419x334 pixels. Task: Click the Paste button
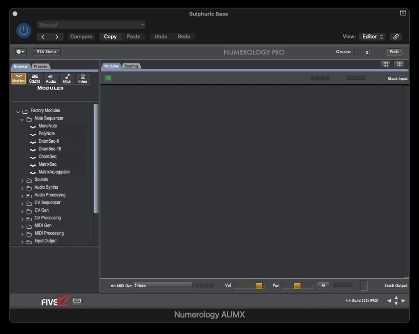[134, 36]
